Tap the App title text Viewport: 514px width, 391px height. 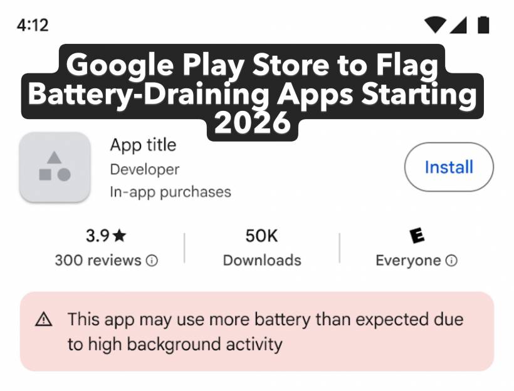click(x=143, y=145)
